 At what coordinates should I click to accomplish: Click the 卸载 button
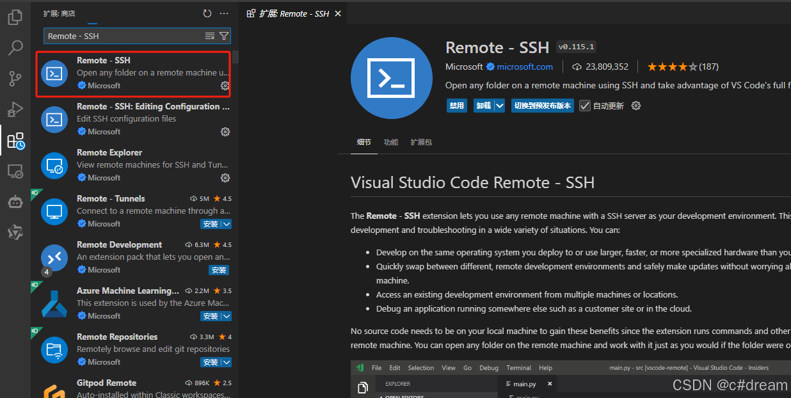click(483, 106)
